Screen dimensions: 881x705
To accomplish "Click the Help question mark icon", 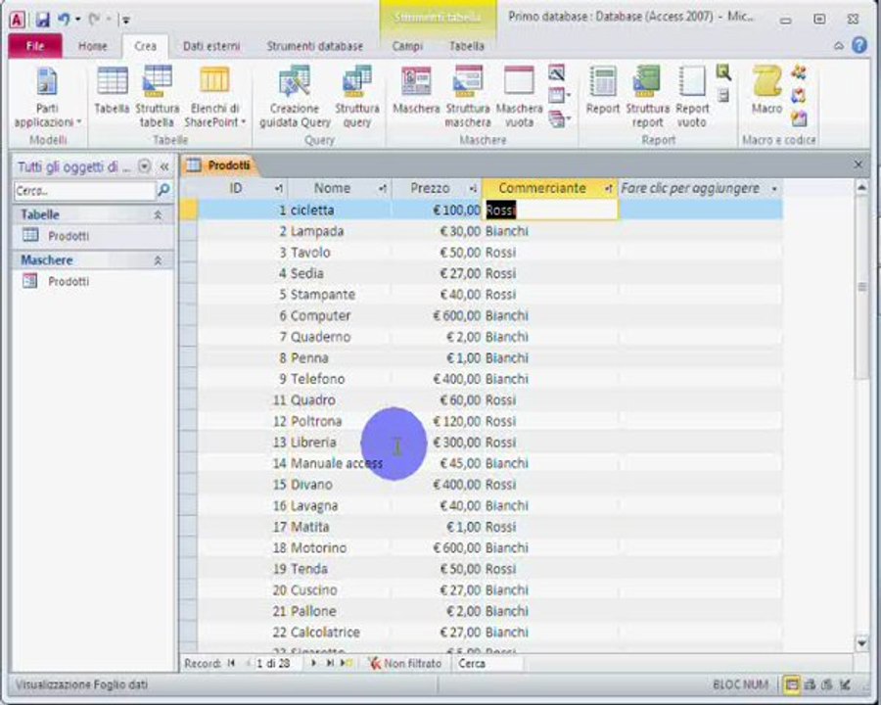I will coord(859,45).
